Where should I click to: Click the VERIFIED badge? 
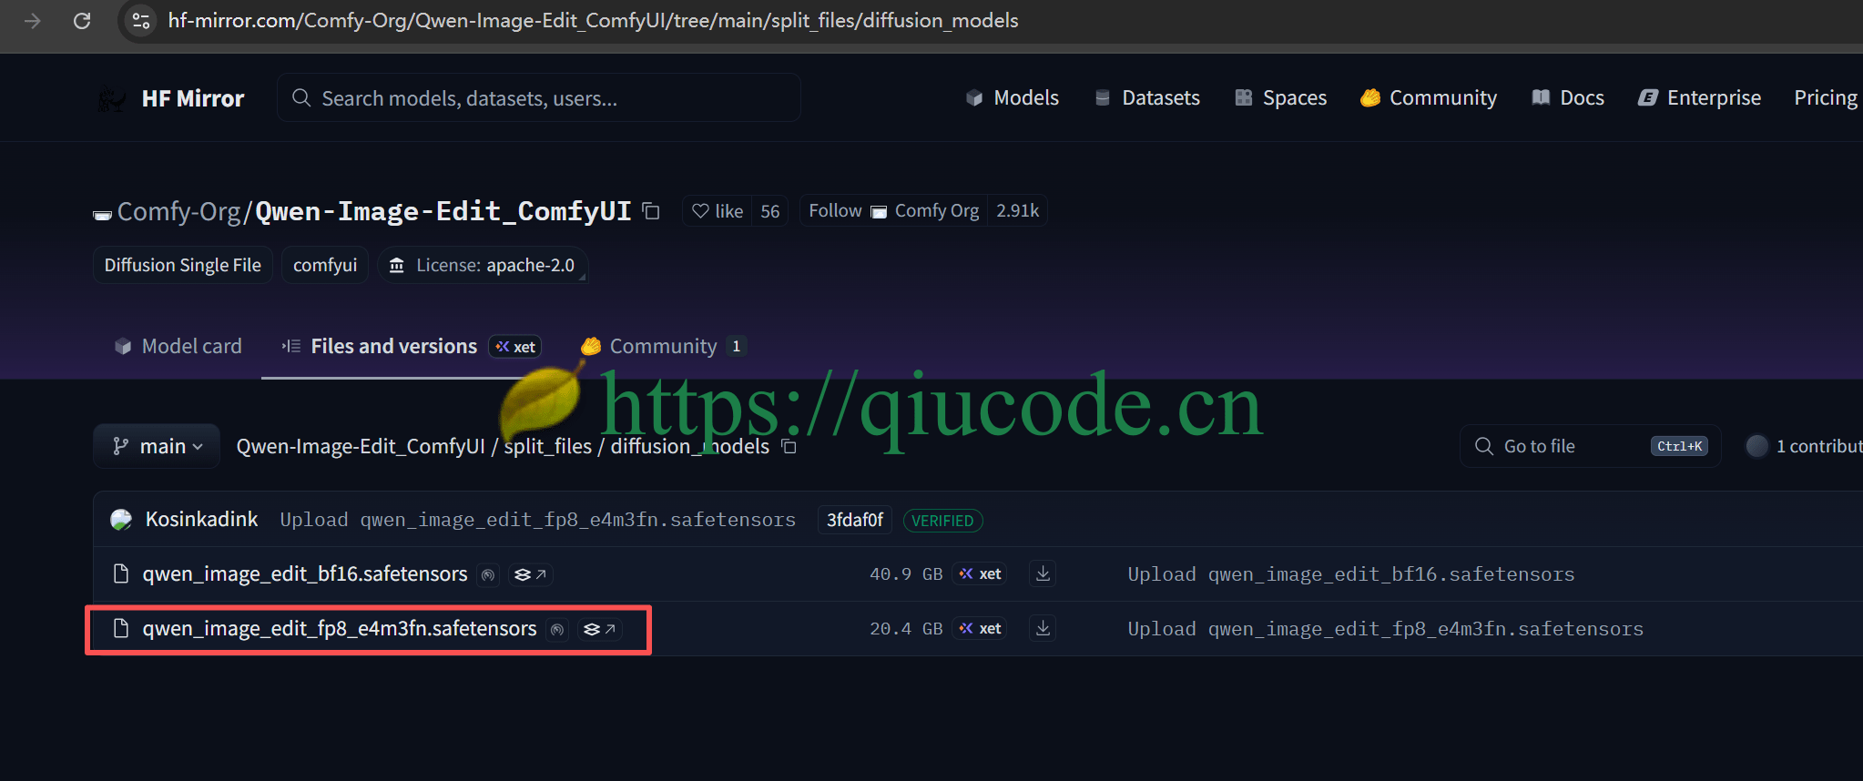pos(942,521)
